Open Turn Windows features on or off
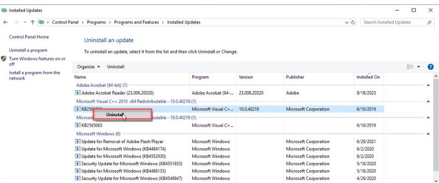 (x=37, y=61)
